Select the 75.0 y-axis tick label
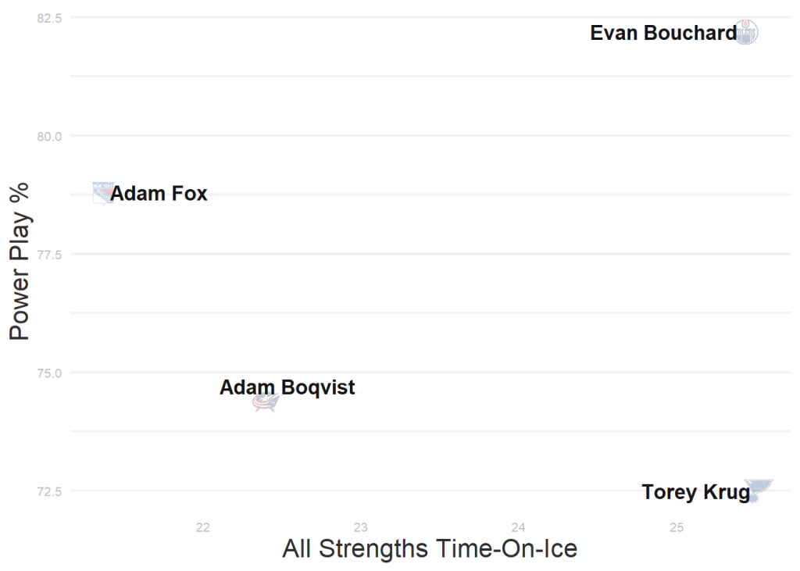Image resolution: width=800 pixels, height=571 pixels. pyautogui.click(x=50, y=373)
